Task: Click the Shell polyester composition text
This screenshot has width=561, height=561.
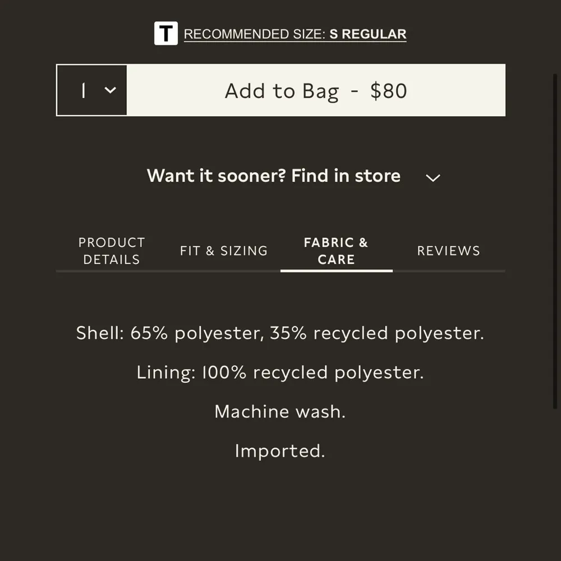Action: click(x=280, y=333)
